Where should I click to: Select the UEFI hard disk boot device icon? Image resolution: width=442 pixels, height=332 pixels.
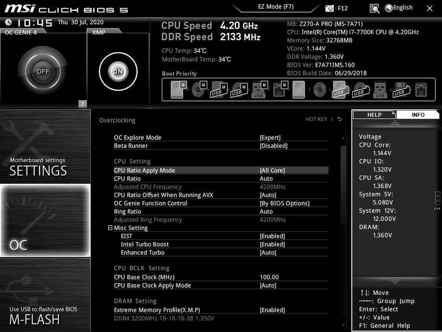pyautogui.click(x=179, y=89)
